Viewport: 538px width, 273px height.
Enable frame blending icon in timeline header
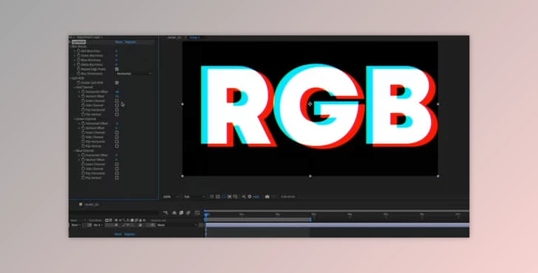[181, 213]
